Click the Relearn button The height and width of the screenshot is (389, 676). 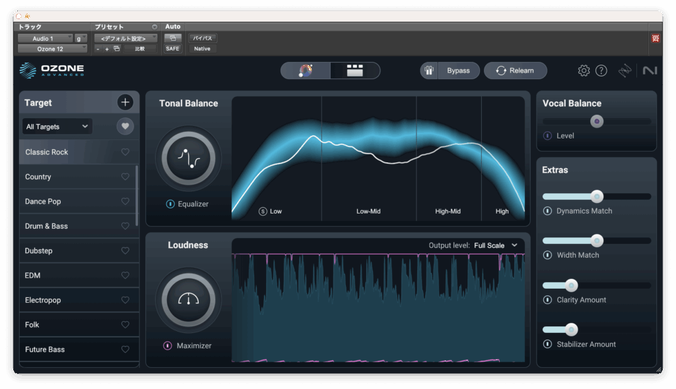[515, 71]
